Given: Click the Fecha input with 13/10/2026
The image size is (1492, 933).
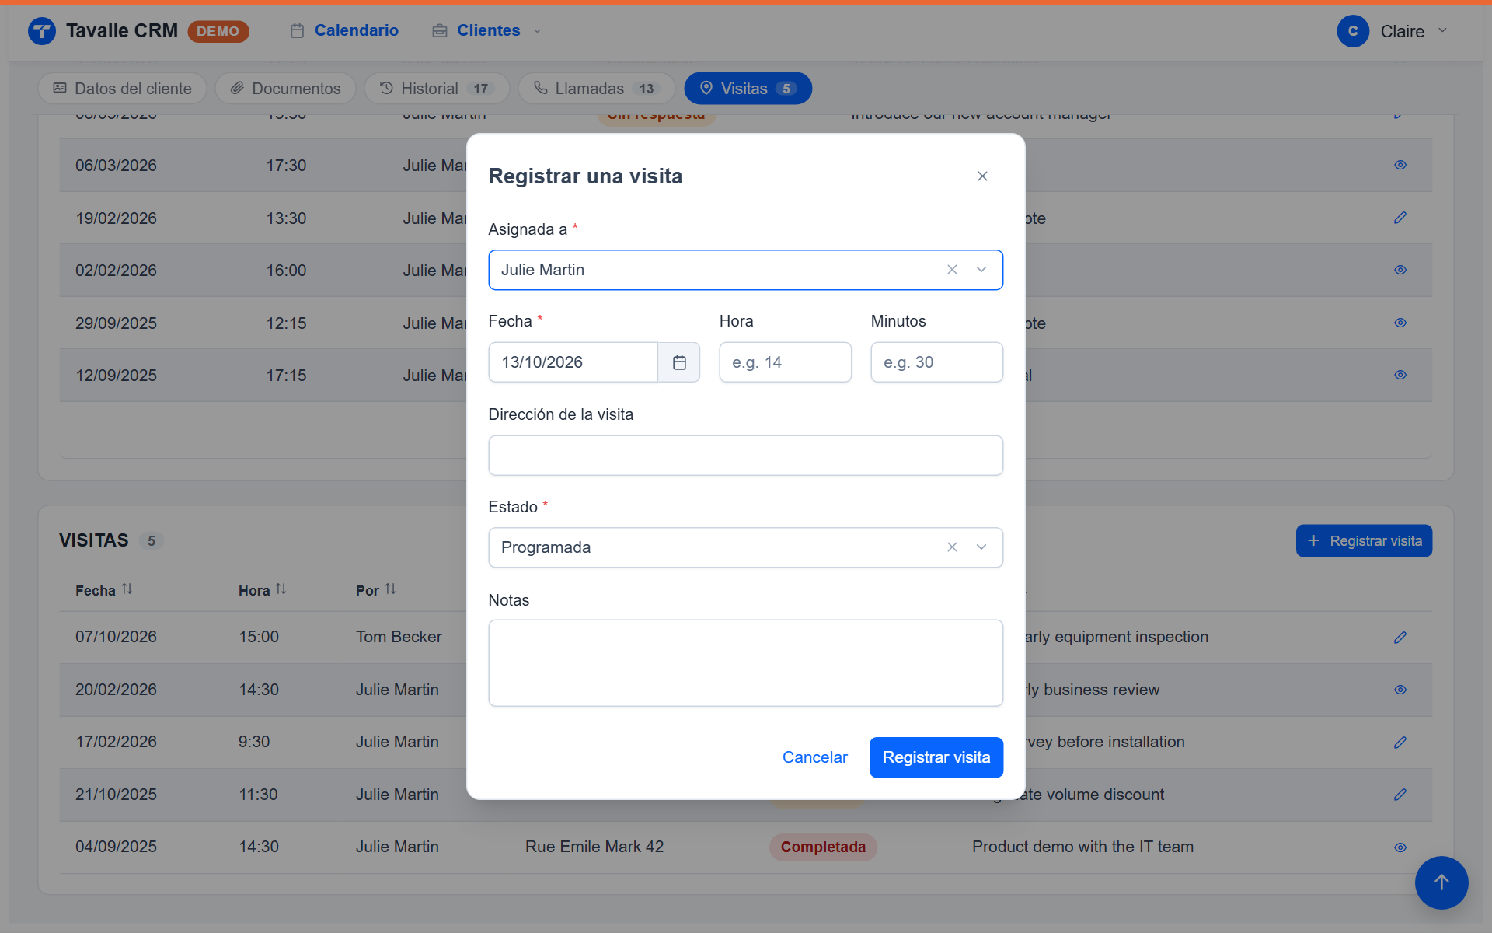Looking at the screenshot, I should [573, 362].
